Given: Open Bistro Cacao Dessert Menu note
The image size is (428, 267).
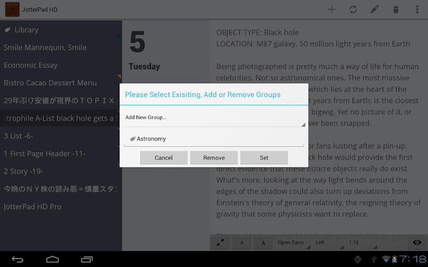Looking at the screenshot, I should [60, 83].
